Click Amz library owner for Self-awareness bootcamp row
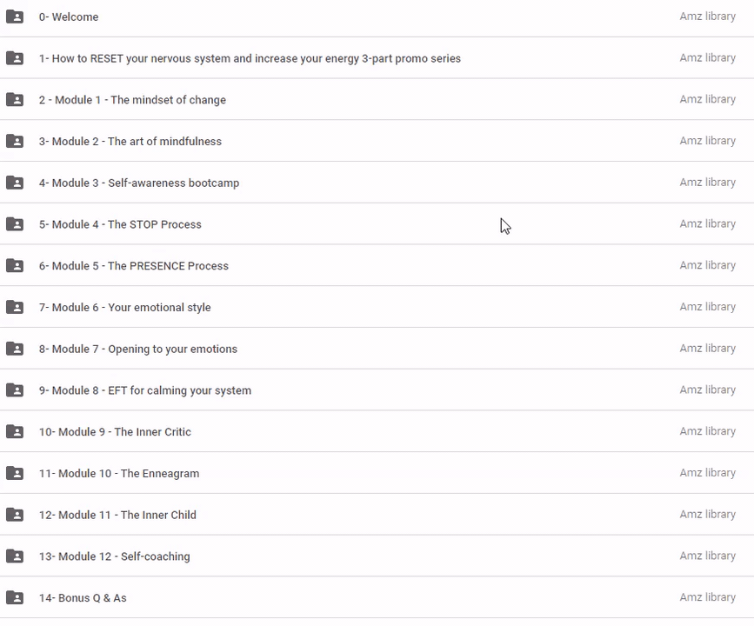Viewport: 754px width, 626px height. (707, 183)
